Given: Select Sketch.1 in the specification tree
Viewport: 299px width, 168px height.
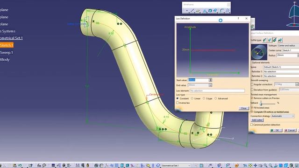Looking at the screenshot, I should pyautogui.click(x=7, y=45).
